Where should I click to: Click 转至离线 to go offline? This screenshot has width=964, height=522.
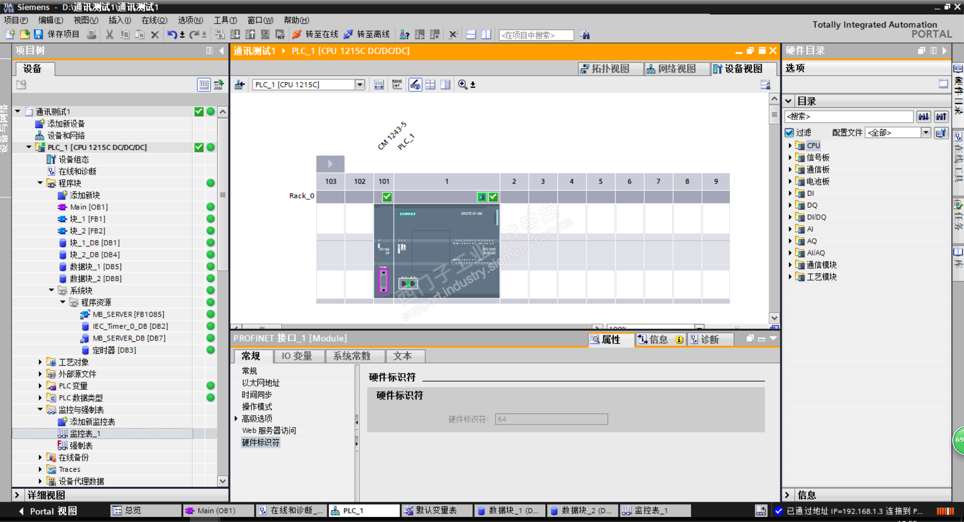pyautogui.click(x=368, y=34)
